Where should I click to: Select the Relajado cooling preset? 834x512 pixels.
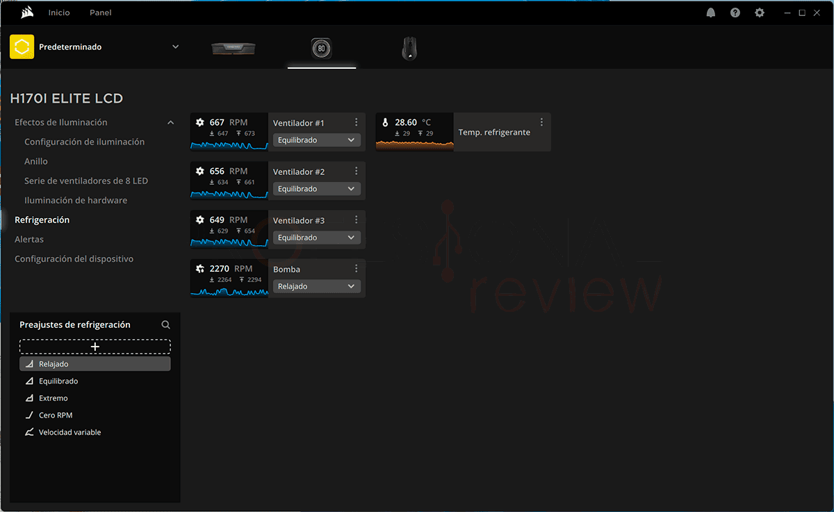coord(95,364)
